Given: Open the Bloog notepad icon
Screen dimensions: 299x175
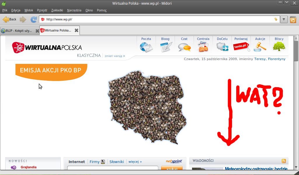Looking at the screenshot, I should click(166, 47).
